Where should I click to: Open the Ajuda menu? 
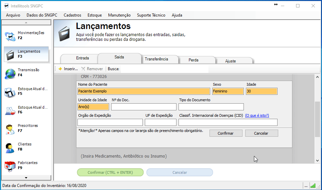(177, 15)
